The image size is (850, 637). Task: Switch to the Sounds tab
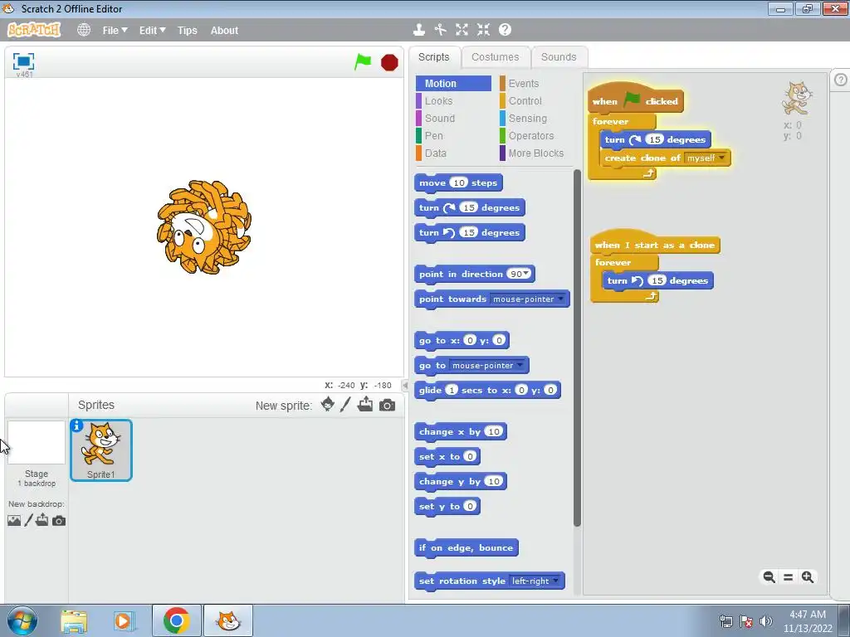click(559, 57)
